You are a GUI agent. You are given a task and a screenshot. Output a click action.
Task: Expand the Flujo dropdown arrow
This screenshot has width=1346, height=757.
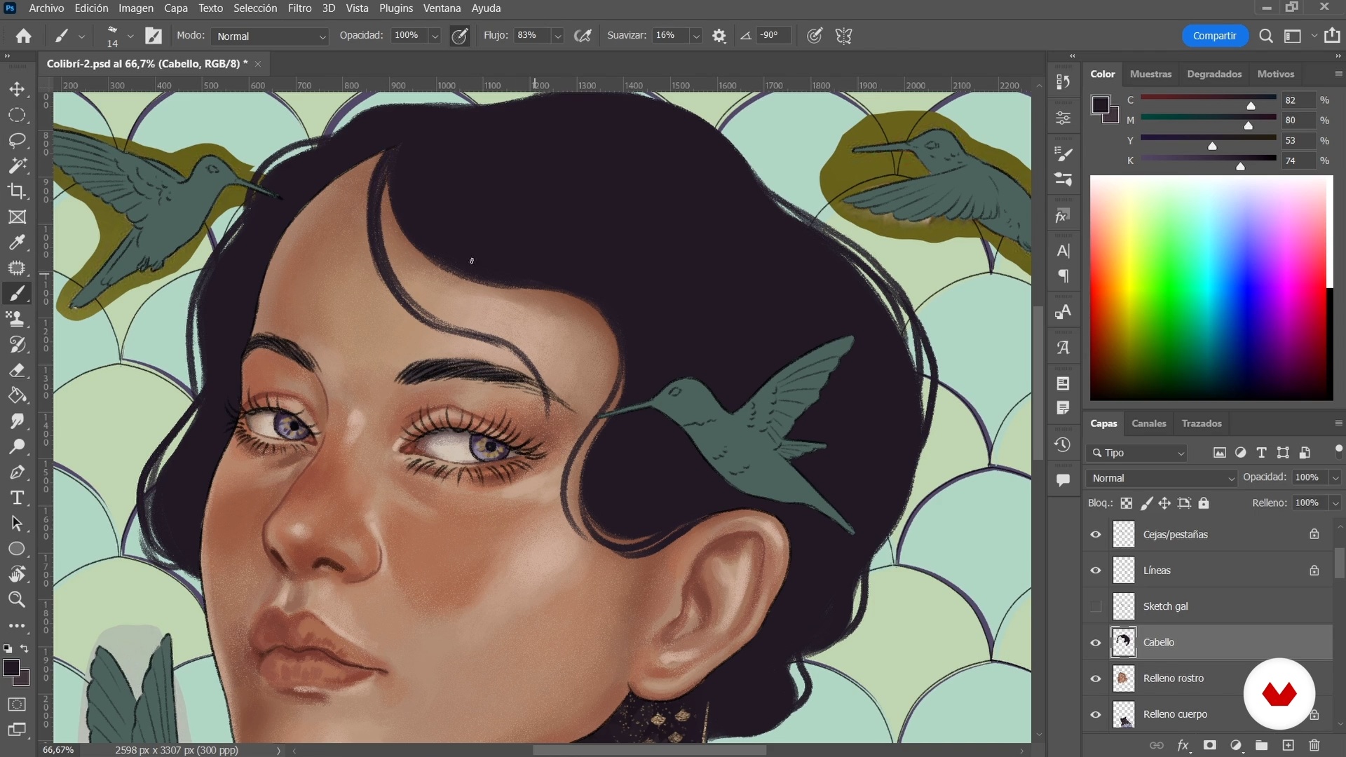click(x=558, y=36)
